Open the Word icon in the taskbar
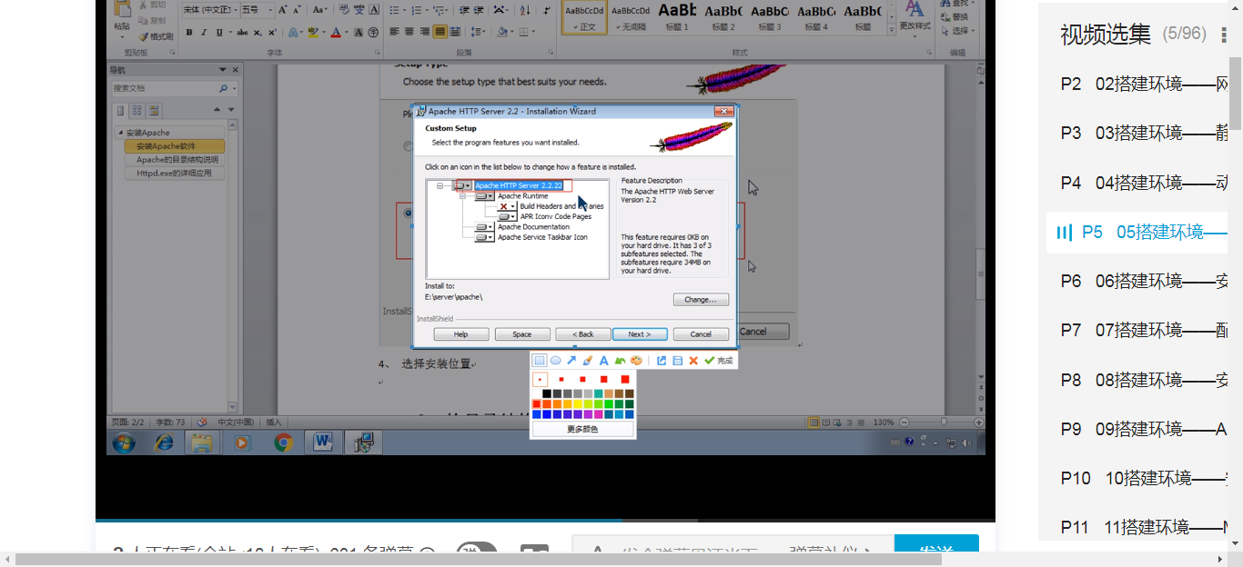Screen dimensions: 1243x567 tap(323, 443)
